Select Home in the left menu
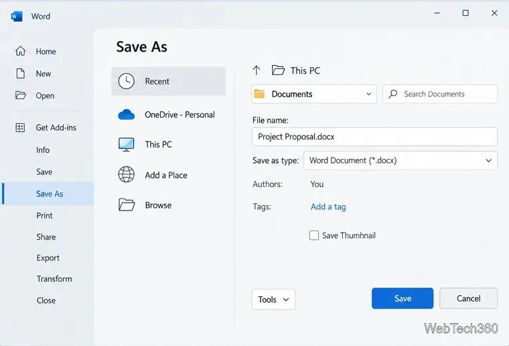The height and width of the screenshot is (346, 509). [x=46, y=52]
